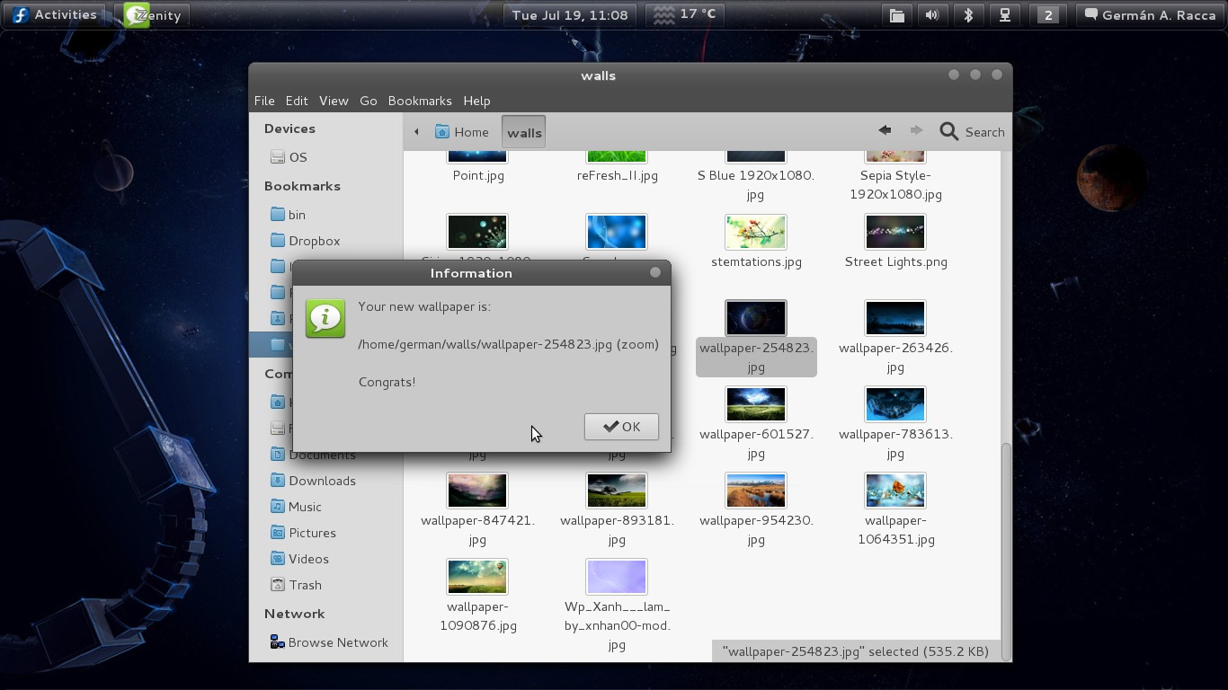Open the workspace indicator showing 2

(1047, 14)
